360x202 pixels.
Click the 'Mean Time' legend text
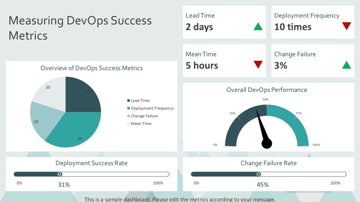[x=141, y=123]
